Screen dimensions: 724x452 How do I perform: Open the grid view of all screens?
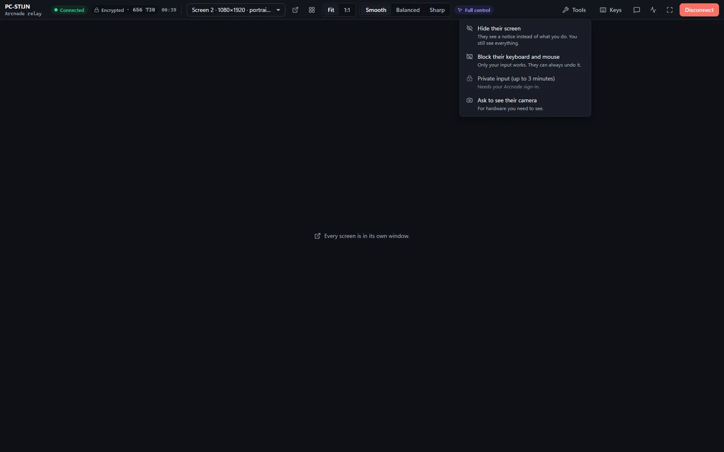pyautogui.click(x=312, y=10)
